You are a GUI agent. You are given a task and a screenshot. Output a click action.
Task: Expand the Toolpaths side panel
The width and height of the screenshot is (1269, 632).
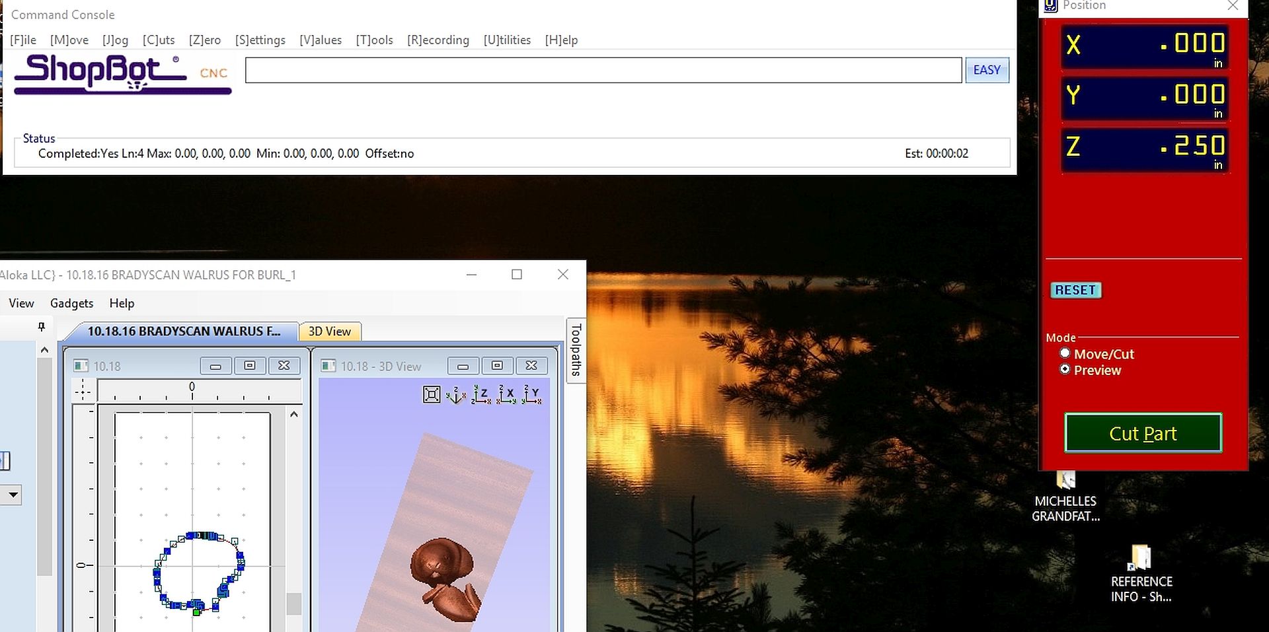576,350
